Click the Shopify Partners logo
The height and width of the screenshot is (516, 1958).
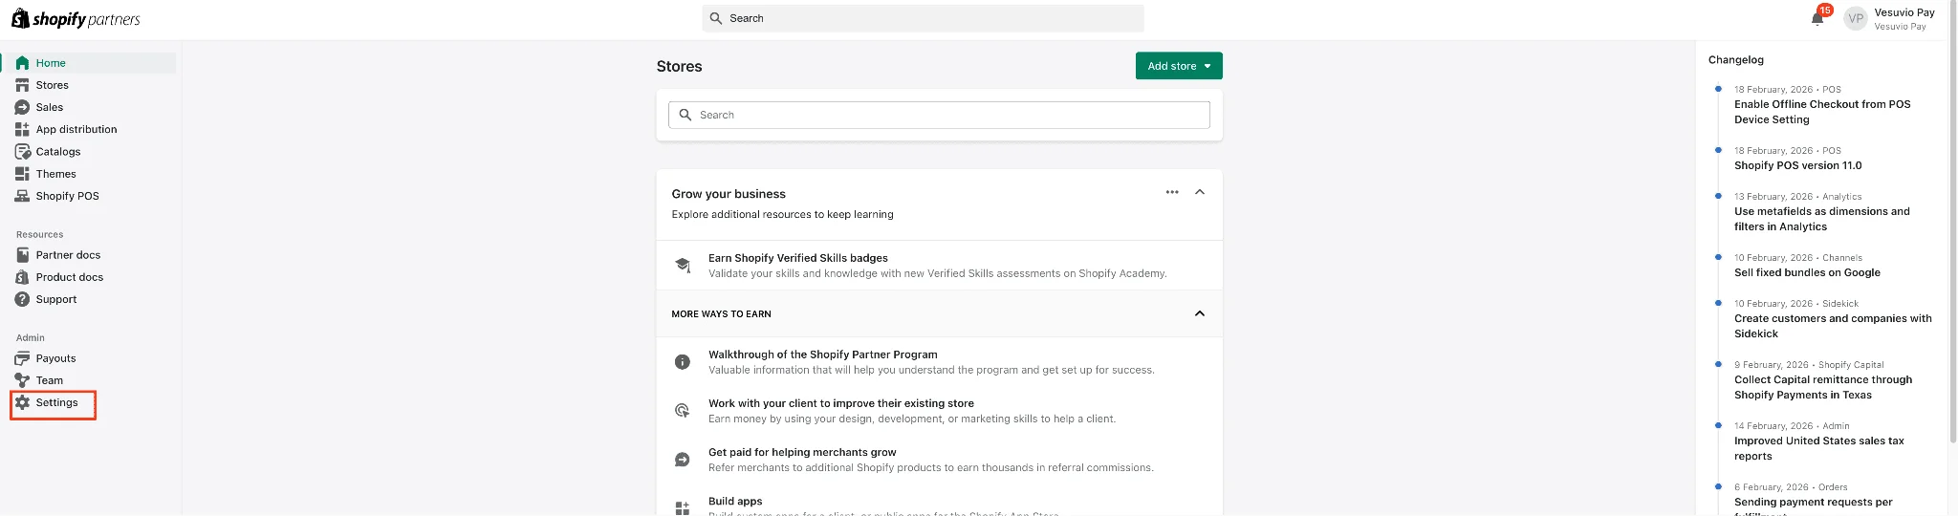point(76,19)
